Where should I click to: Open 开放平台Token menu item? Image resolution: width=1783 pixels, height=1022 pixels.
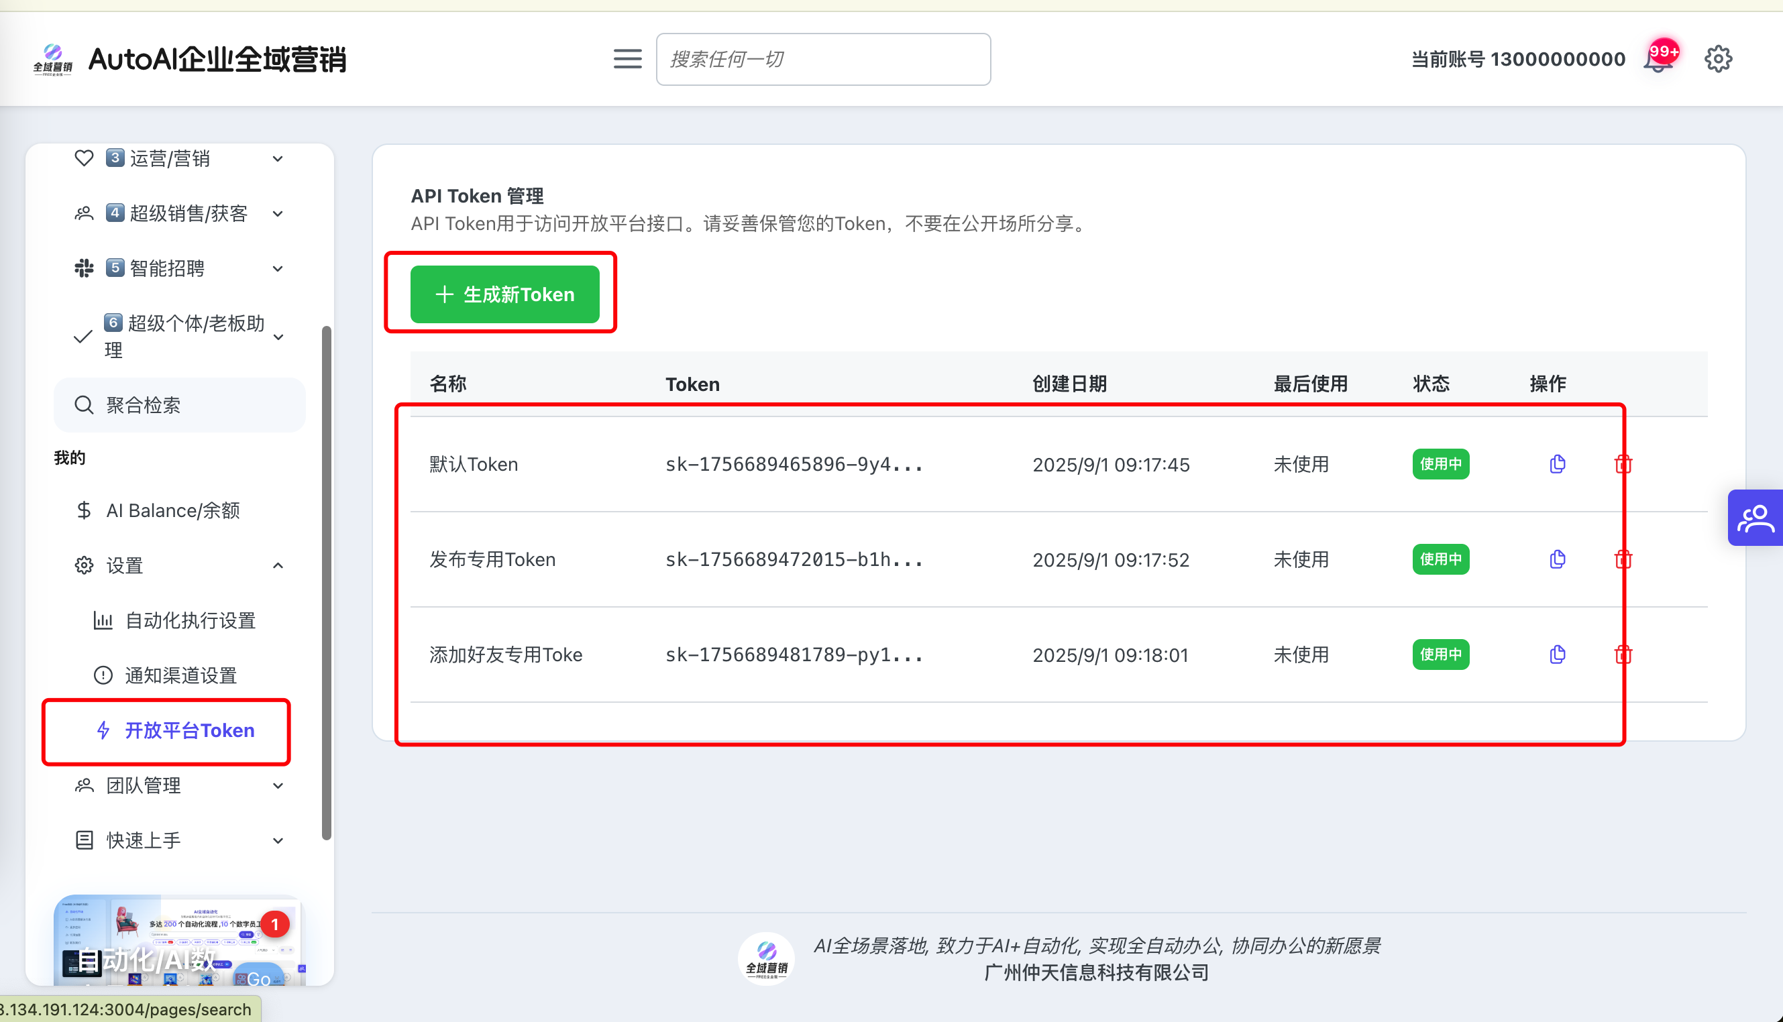click(x=188, y=731)
